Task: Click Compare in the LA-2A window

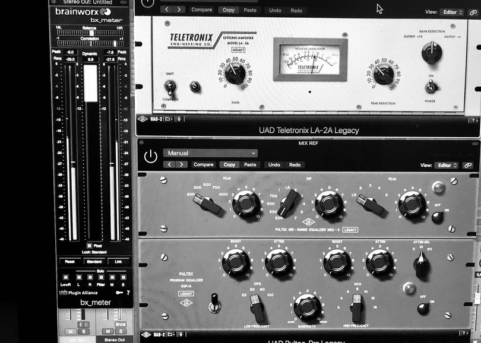Action: point(201,10)
